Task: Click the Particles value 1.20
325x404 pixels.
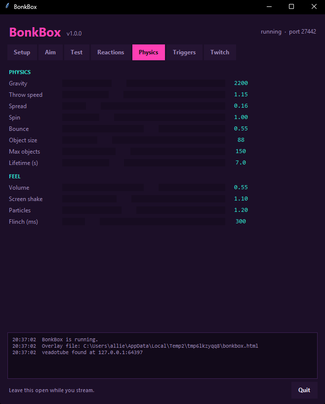Action: point(241,210)
